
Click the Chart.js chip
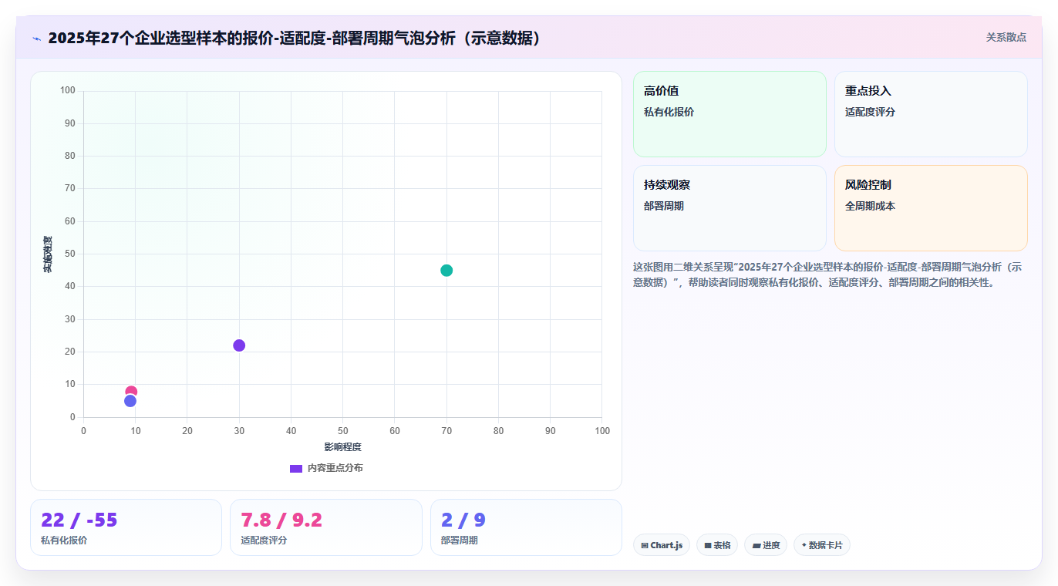(x=662, y=545)
